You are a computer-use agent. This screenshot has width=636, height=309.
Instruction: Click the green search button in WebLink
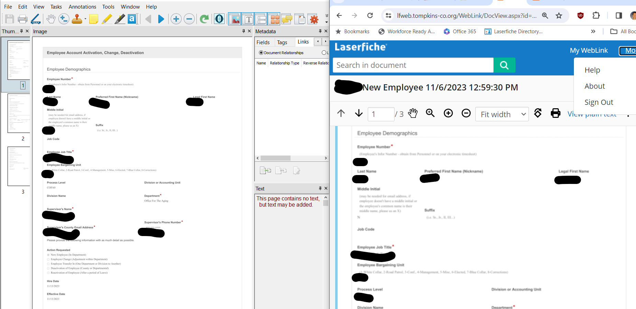click(504, 65)
